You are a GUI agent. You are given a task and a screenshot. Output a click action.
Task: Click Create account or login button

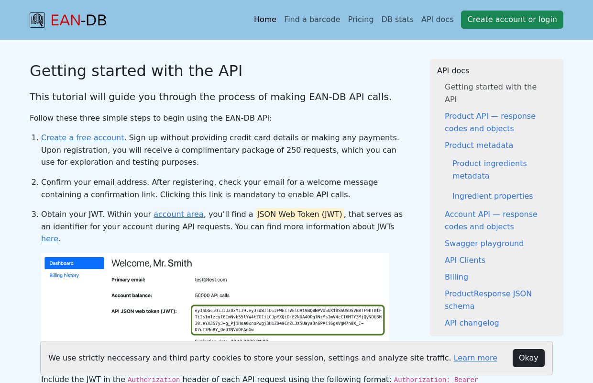[512, 20]
